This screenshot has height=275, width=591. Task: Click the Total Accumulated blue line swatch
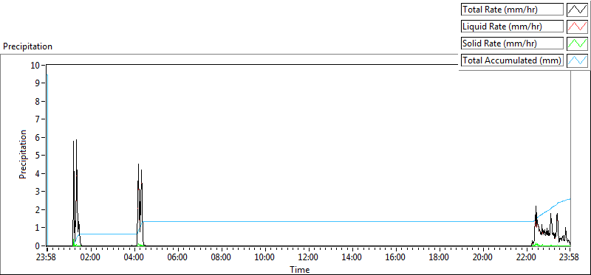coord(577,60)
